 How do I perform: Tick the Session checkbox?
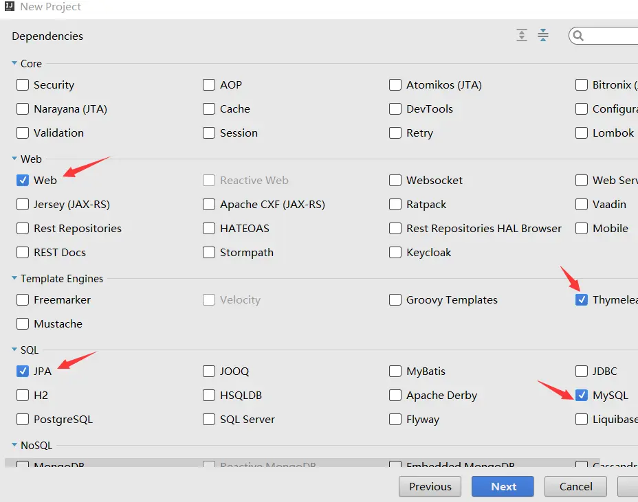click(x=209, y=133)
